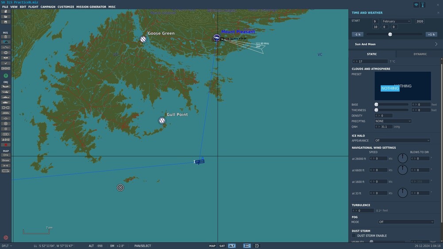Click the save mission disk icon
This screenshot has height=249, width=443.
[x=6, y=22]
